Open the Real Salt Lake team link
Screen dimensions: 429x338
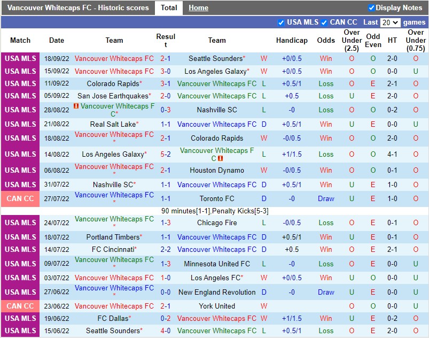tap(113, 125)
